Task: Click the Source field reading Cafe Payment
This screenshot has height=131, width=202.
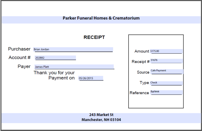Action: coord(167,72)
